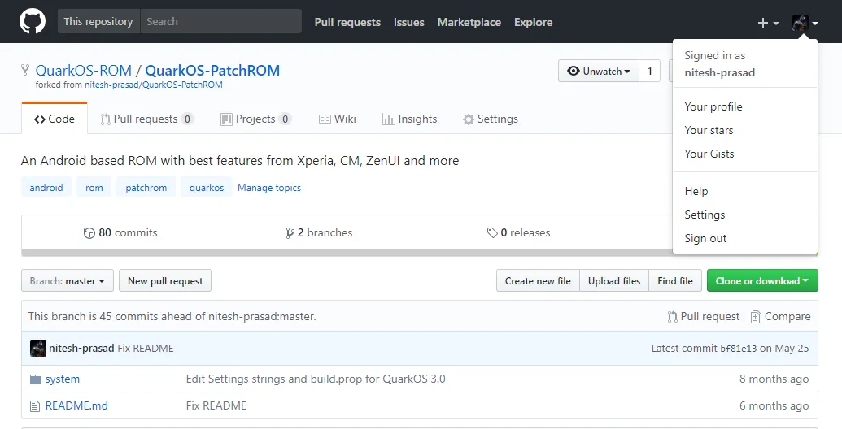Click the eye icon on the Unwatch button

coord(574,71)
